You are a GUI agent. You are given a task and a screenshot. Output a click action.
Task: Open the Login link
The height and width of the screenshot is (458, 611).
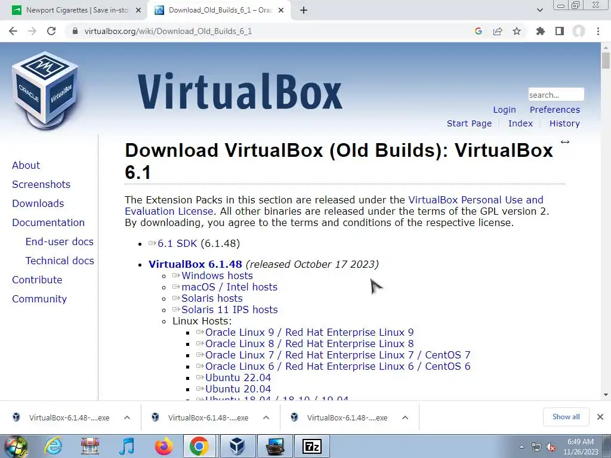tap(504, 110)
